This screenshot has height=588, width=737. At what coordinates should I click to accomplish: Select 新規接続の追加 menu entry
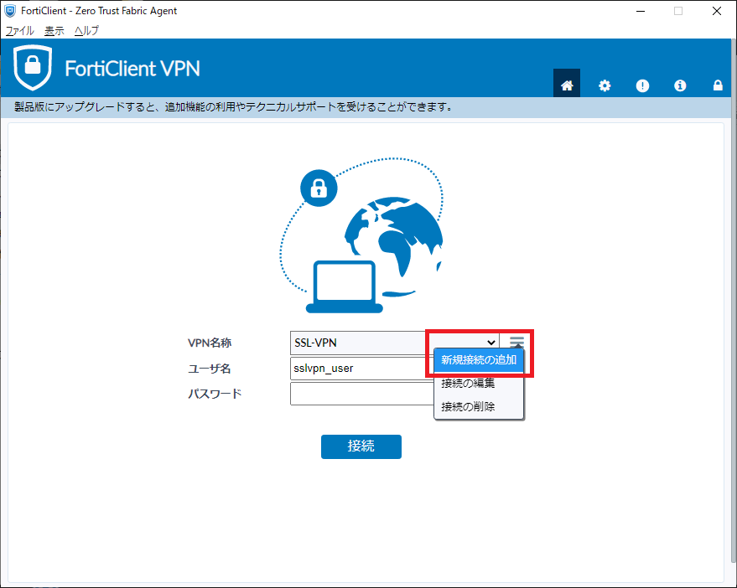point(479,359)
